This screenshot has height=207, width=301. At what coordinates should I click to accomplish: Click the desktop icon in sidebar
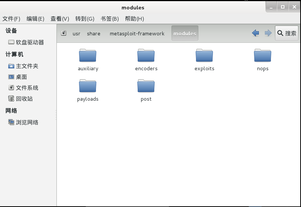click(x=11, y=77)
